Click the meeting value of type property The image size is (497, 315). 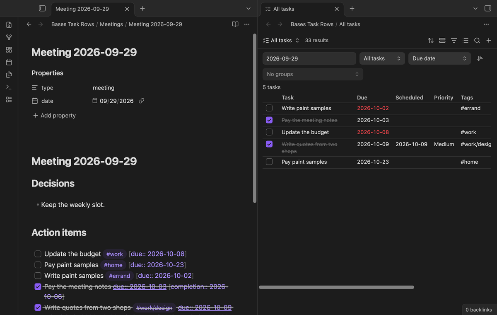point(104,88)
